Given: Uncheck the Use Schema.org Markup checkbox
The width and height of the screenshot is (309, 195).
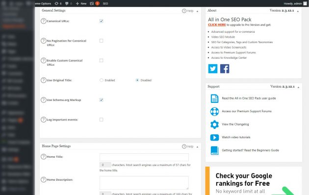Looking at the screenshot, I should (x=102, y=100).
